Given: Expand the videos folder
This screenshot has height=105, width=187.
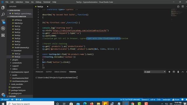Looking at the screenshot, I should point(15,69).
